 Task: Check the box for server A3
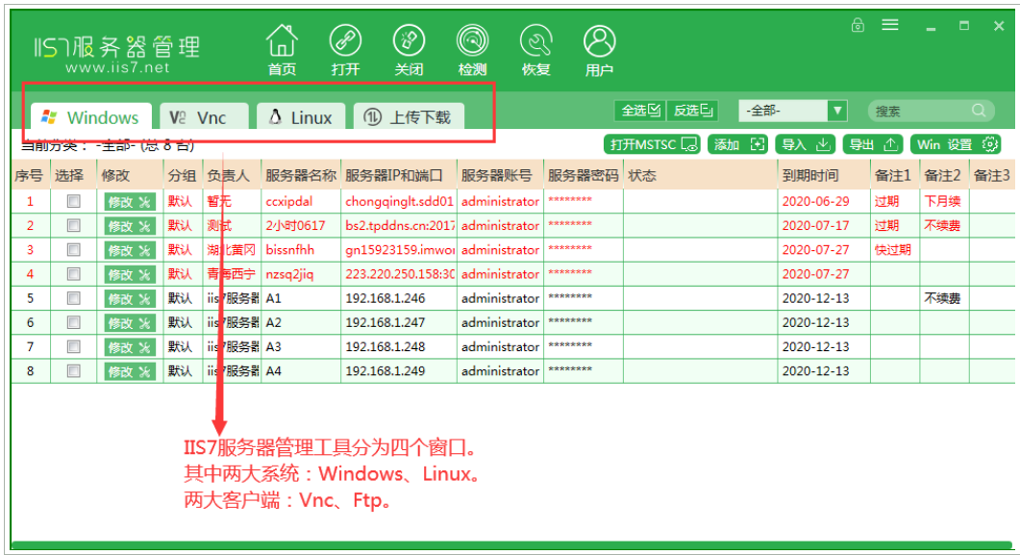point(73,347)
